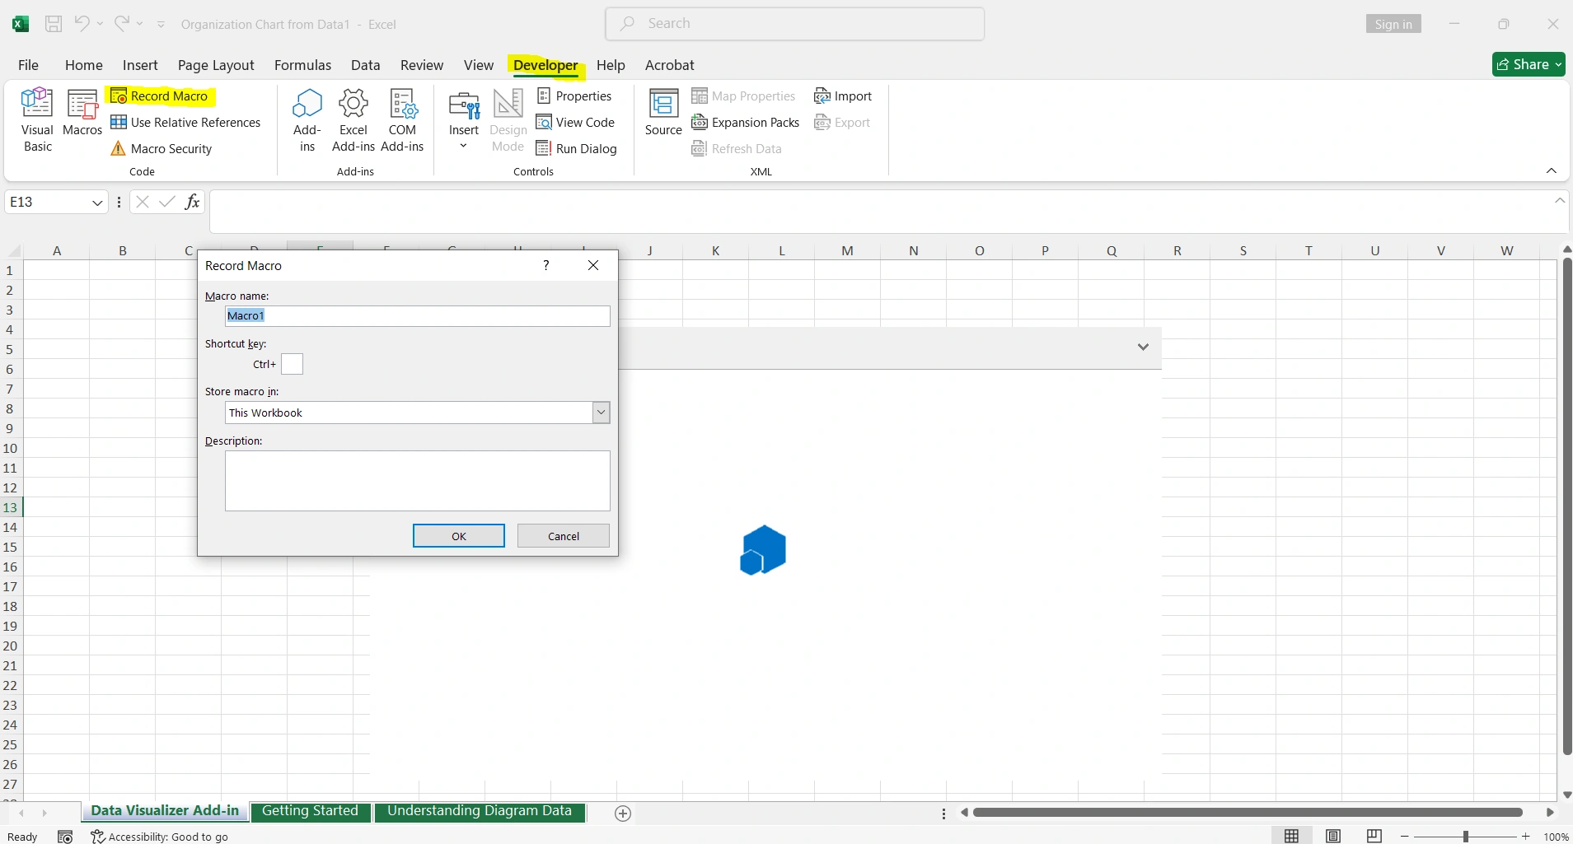Switch to the Formulas tab

302,65
